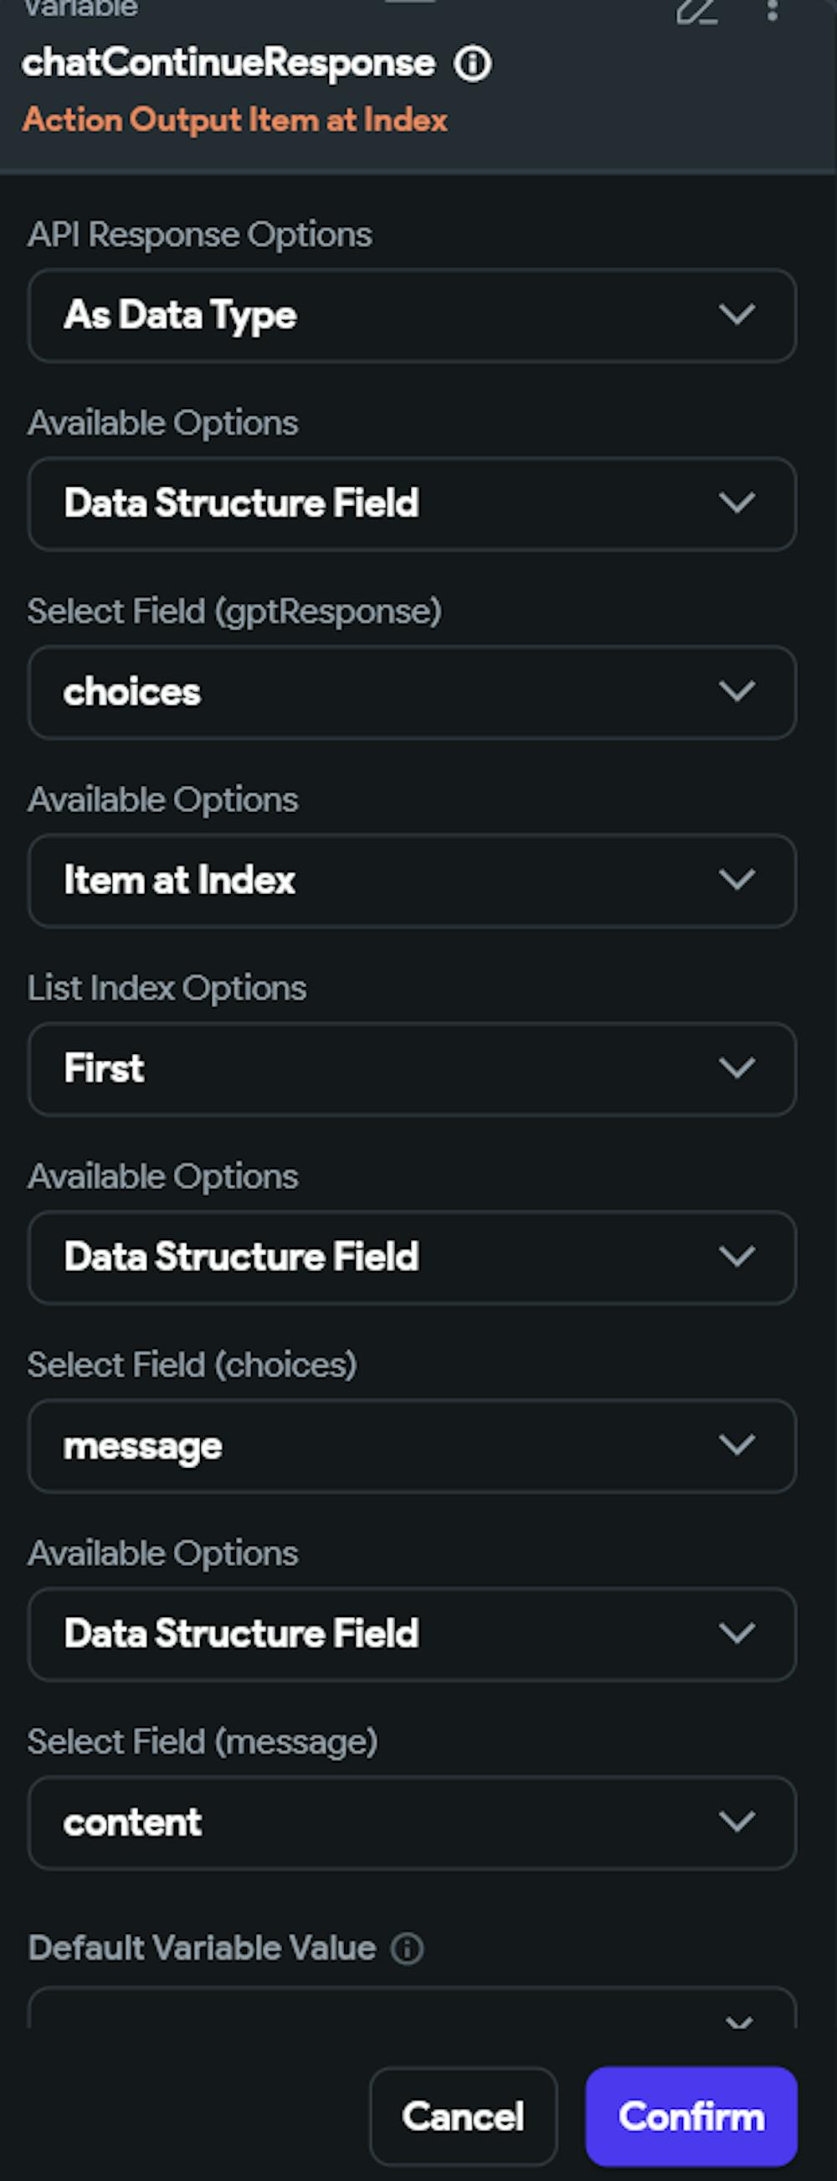837x2181 pixels.
Task: Expand List Index Options dropdown showing First
Action: [412, 1068]
